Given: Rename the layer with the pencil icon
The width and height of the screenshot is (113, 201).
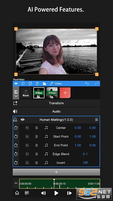Looking at the screenshot, I should (x=51, y=83).
